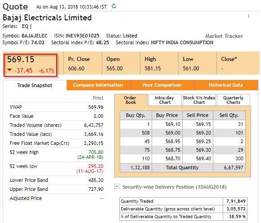Click the Sell Qty. column header
The height and width of the screenshot is (223, 261).
coord(229,115)
